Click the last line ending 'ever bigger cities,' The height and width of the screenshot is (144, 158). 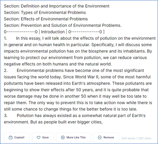point(53,122)
